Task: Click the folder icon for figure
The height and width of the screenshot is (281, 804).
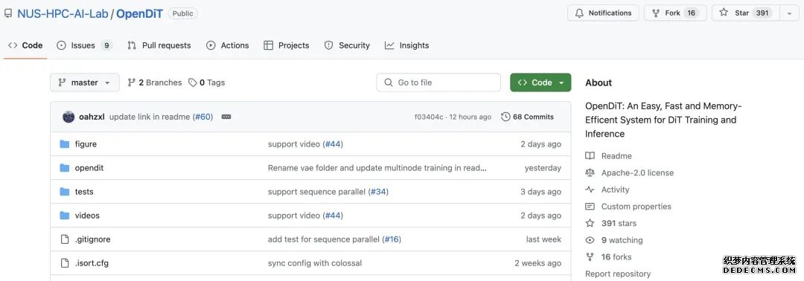Action: point(65,144)
